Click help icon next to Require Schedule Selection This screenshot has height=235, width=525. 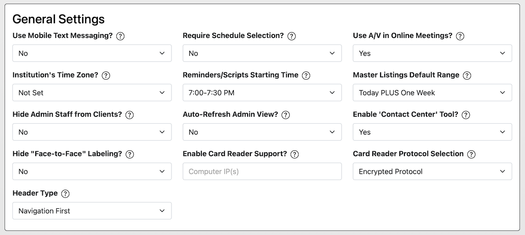click(292, 36)
